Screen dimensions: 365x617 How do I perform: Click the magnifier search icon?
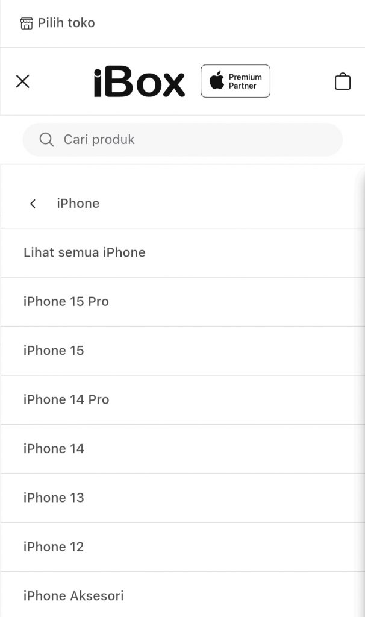[x=46, y=139]
